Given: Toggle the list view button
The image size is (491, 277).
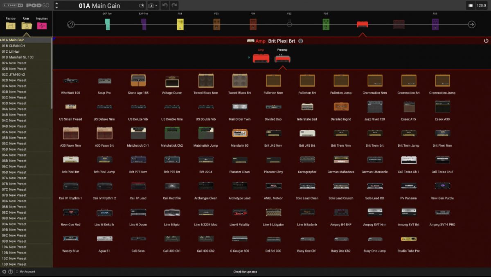Looking at the screenshot, I should coord(471,5).
